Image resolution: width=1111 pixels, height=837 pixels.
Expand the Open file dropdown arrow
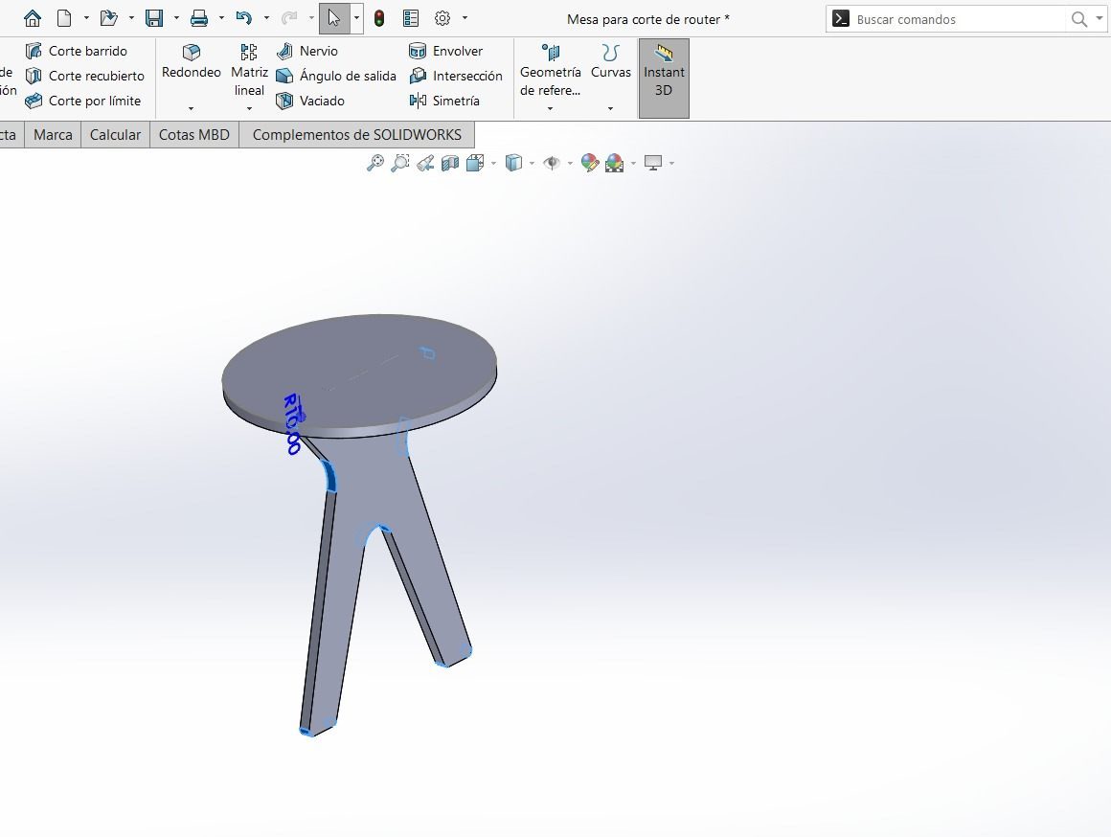point(131,18)
